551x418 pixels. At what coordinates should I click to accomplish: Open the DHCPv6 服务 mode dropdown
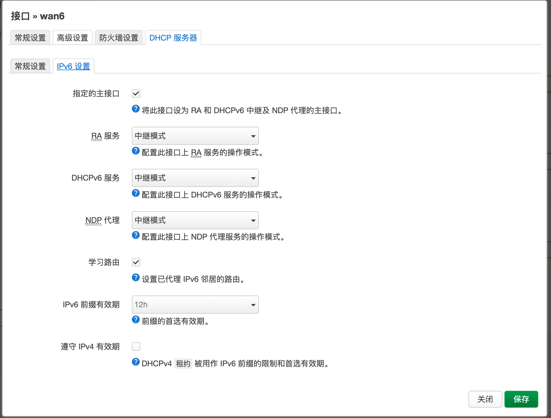pyautogui.click(x=195, y=178)
